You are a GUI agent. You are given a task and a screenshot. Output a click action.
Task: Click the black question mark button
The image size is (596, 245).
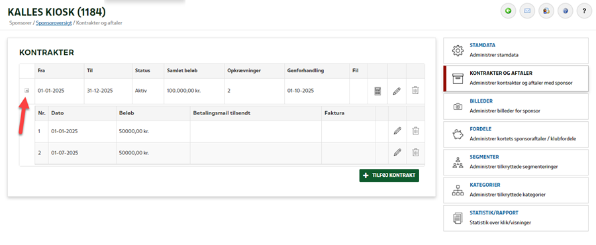[584, 11]
